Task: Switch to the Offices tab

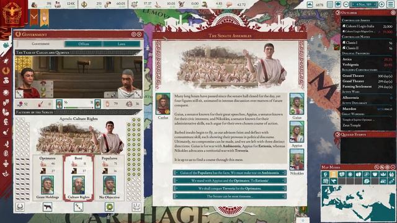Action: [84, 44]
